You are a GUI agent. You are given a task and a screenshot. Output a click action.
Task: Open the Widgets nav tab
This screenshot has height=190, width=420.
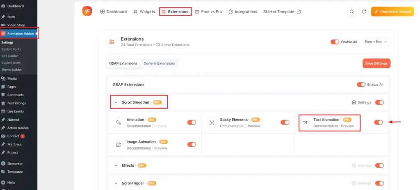(144, 11)
